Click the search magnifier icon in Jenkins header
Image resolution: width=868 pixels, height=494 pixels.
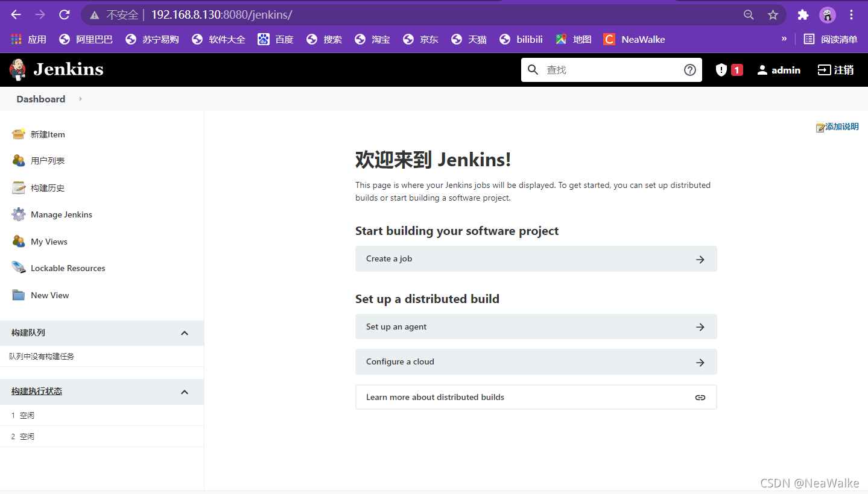pos(533,70)
